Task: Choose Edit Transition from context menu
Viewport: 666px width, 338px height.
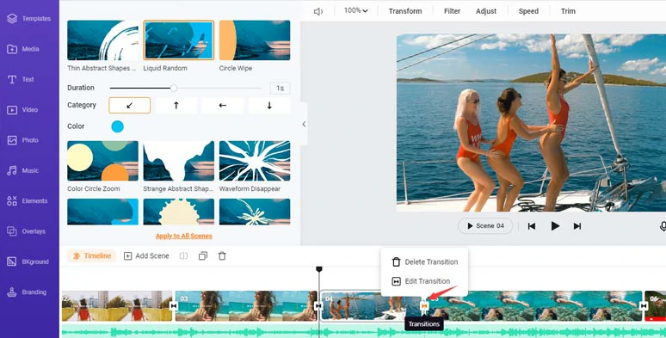Action: (x=421, y=281)
